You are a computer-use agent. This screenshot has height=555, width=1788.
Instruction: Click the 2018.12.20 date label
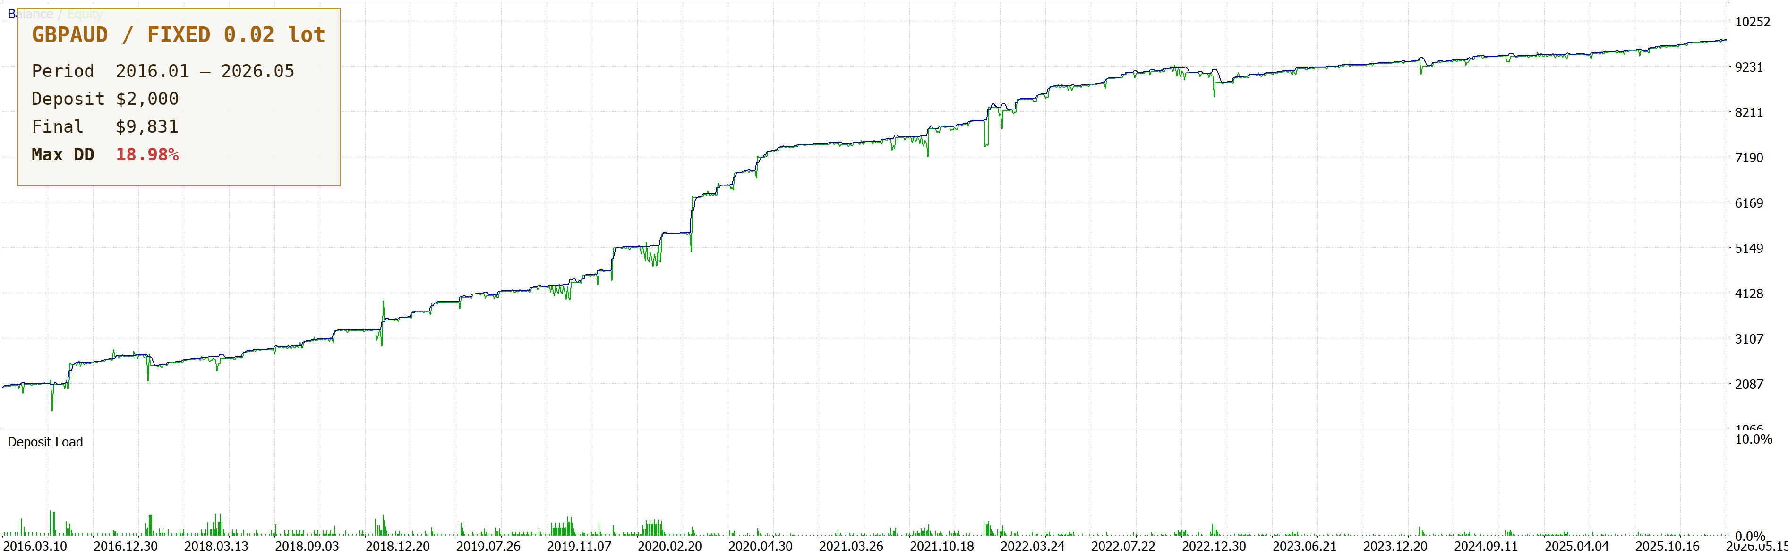pos(398,546)
